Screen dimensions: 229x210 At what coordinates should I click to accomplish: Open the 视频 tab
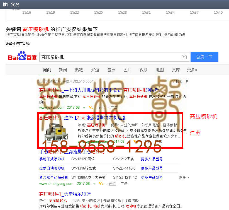(143, 70)
